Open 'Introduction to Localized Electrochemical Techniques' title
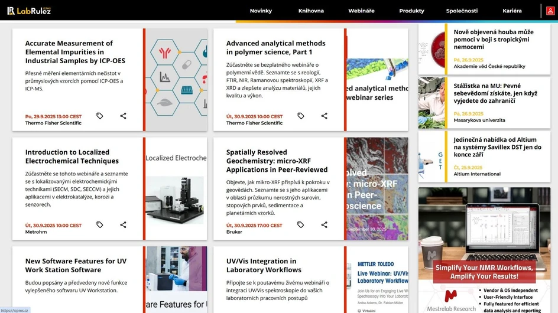 [x=72, y=156]
